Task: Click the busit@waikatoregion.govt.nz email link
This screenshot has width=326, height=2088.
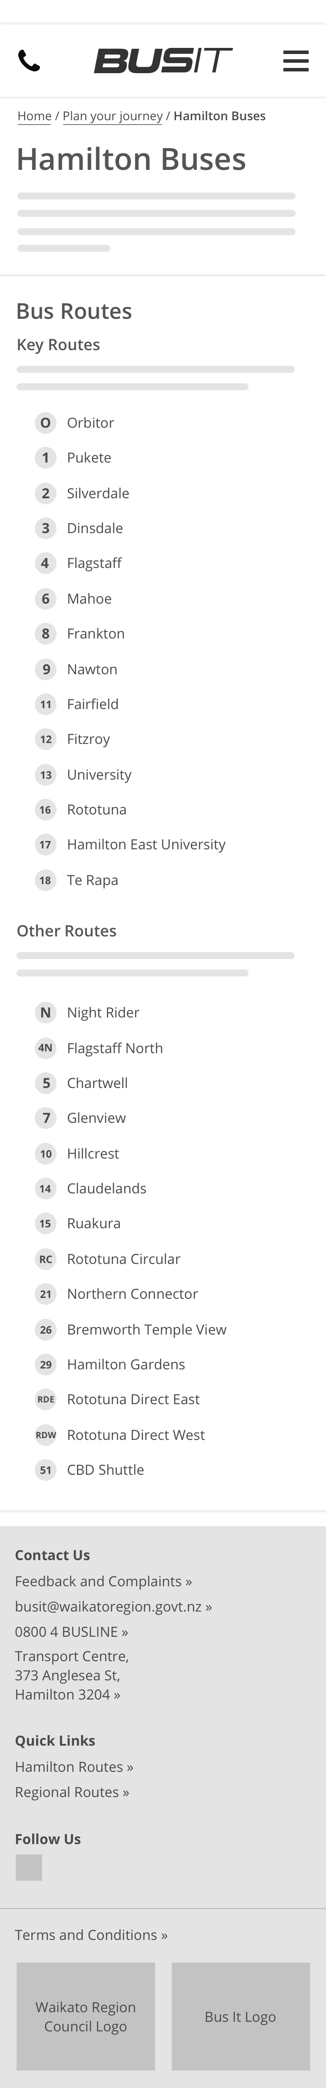Action: coord(113,1607)
